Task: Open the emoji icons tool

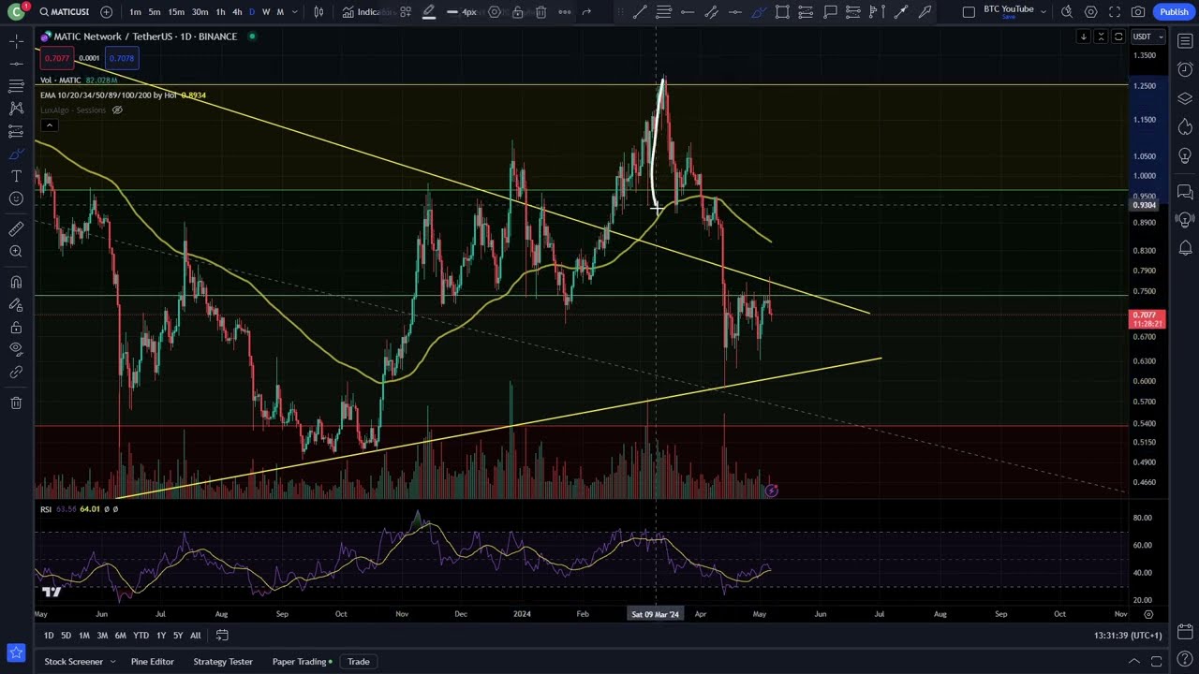Action: tap(16, 198)
